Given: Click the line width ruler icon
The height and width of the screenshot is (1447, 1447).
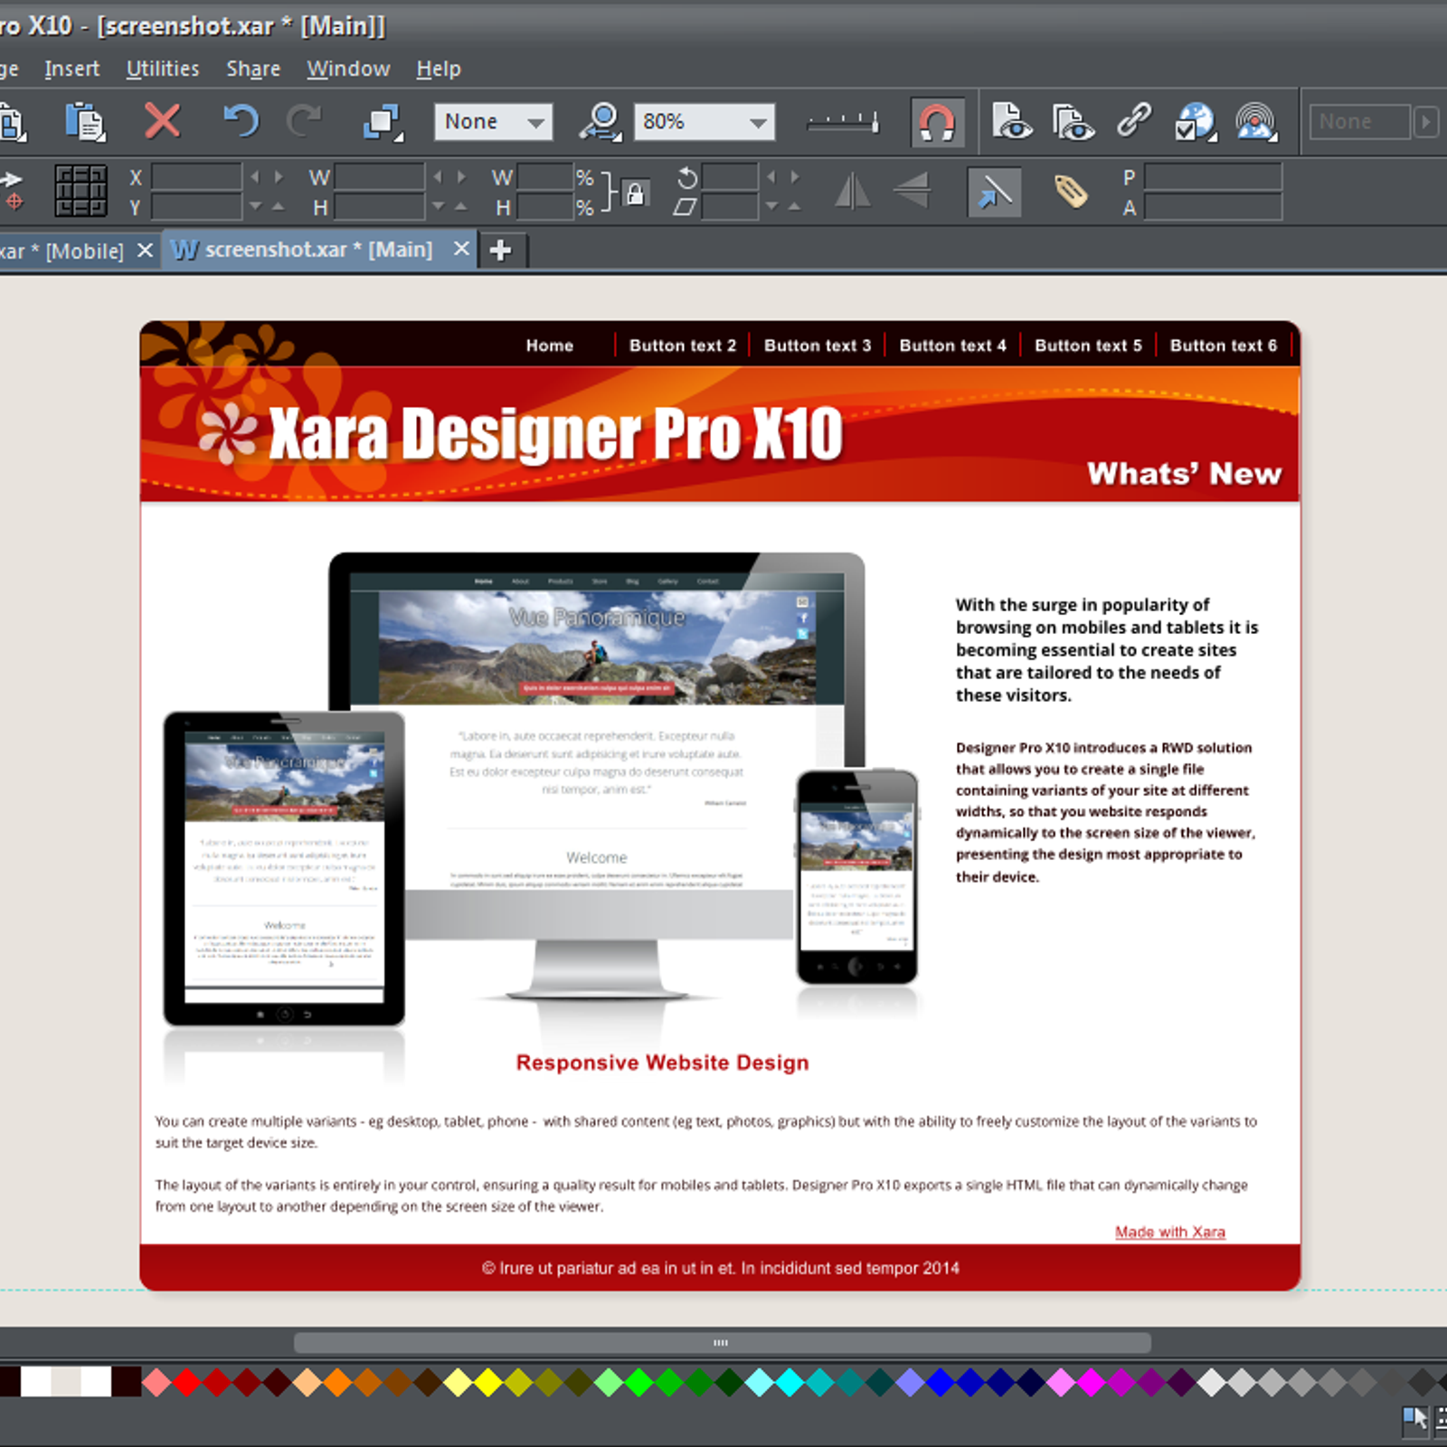Looking at the screenshot, I should coord(843,121).
